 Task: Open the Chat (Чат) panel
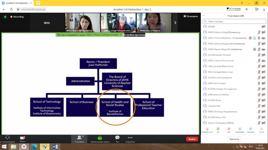(117, 139)
